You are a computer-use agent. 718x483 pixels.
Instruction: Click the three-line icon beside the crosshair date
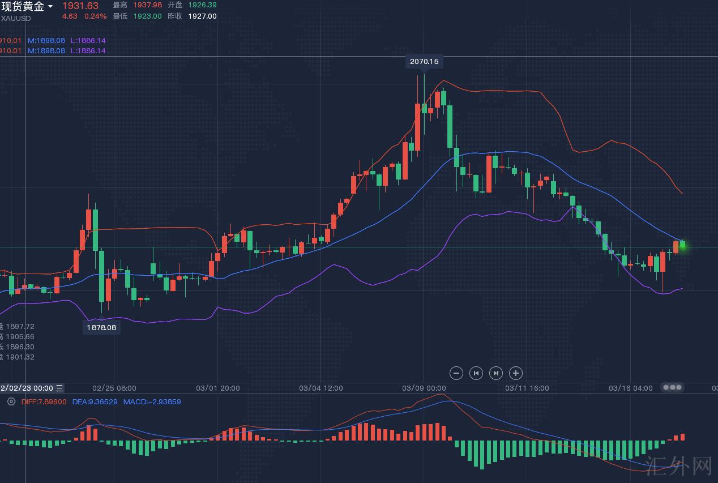(x=59, y=388)
